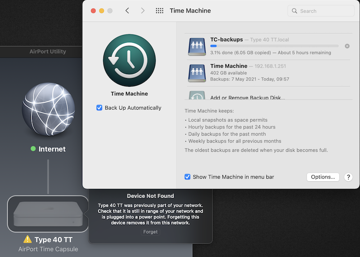Viewport: 360px width, 257px height.
Task: Go back with the left chevron
Action: pyautogui.click(x=127, y=10)
